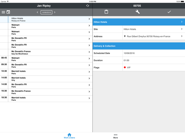The height and width of the screenshot is (139, 185).
Task: Select the Delivery & Collection section header
Action: [139, 46]
